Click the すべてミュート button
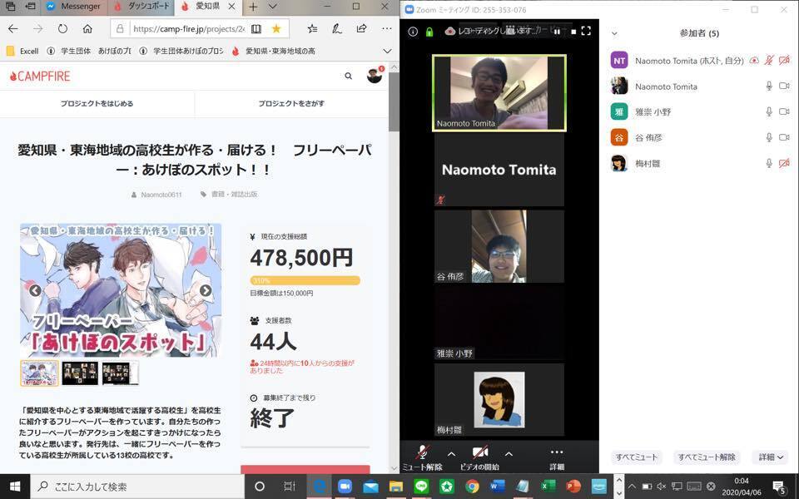This screenshot has width=799, height=499. click(x=638, y=457)
